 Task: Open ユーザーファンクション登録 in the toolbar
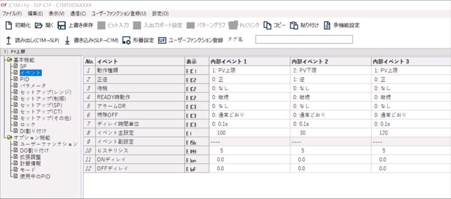162,40
